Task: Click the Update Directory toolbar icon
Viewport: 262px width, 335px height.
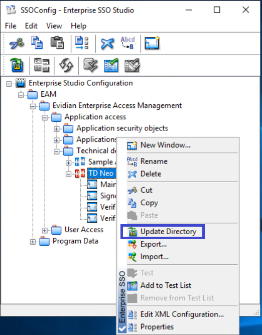Action: (x=17, y=65)
